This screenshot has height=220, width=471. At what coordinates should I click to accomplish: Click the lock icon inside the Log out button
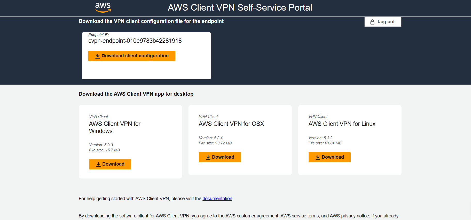tap(372, 22)
